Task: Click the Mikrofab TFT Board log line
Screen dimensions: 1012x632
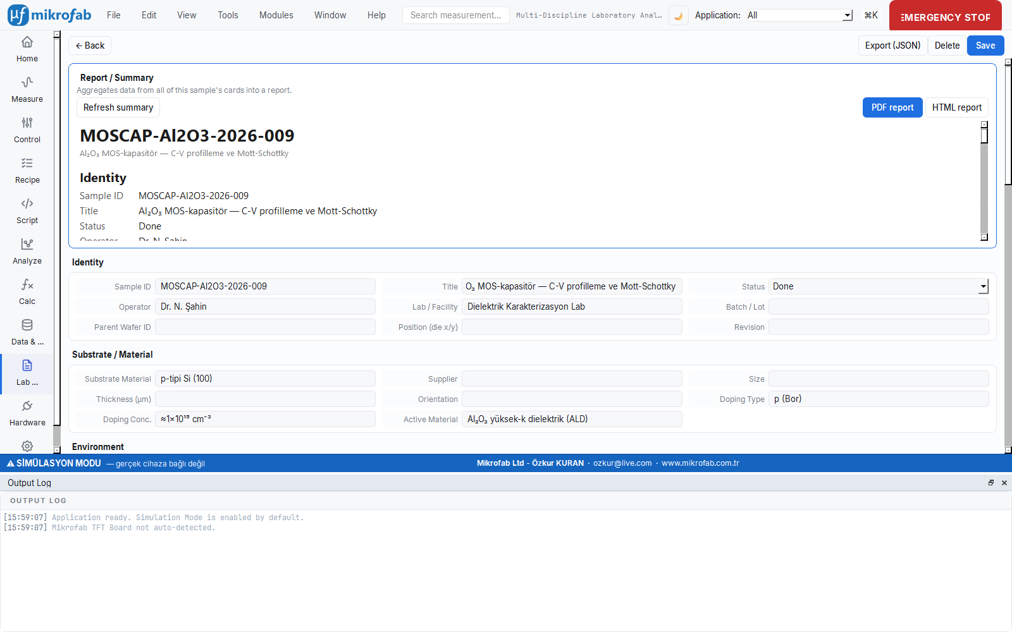Action: point(109,528)
